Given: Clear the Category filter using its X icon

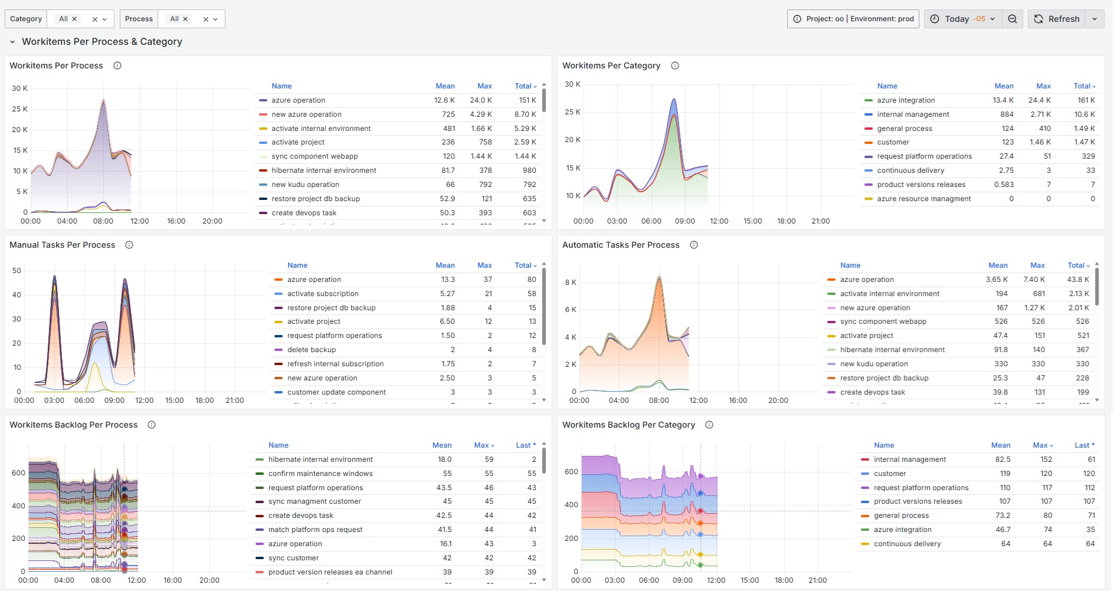Looking at the screenshot, I should [96, 18].
